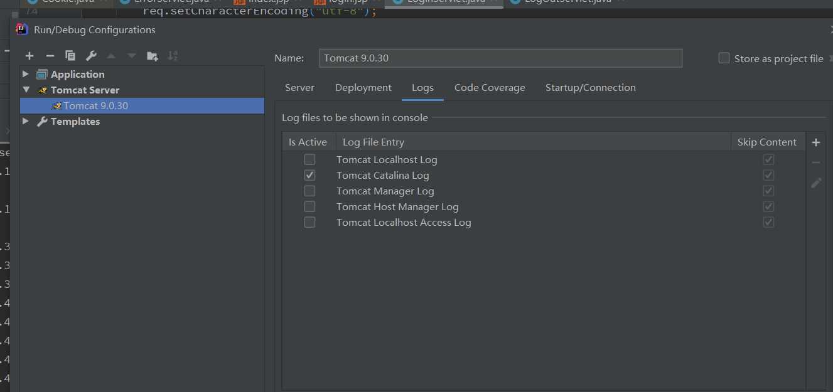Screen dimensions: 833x392
Task: Select Tomcat Localhost Access Log entry text
Action: coord(404,222)
